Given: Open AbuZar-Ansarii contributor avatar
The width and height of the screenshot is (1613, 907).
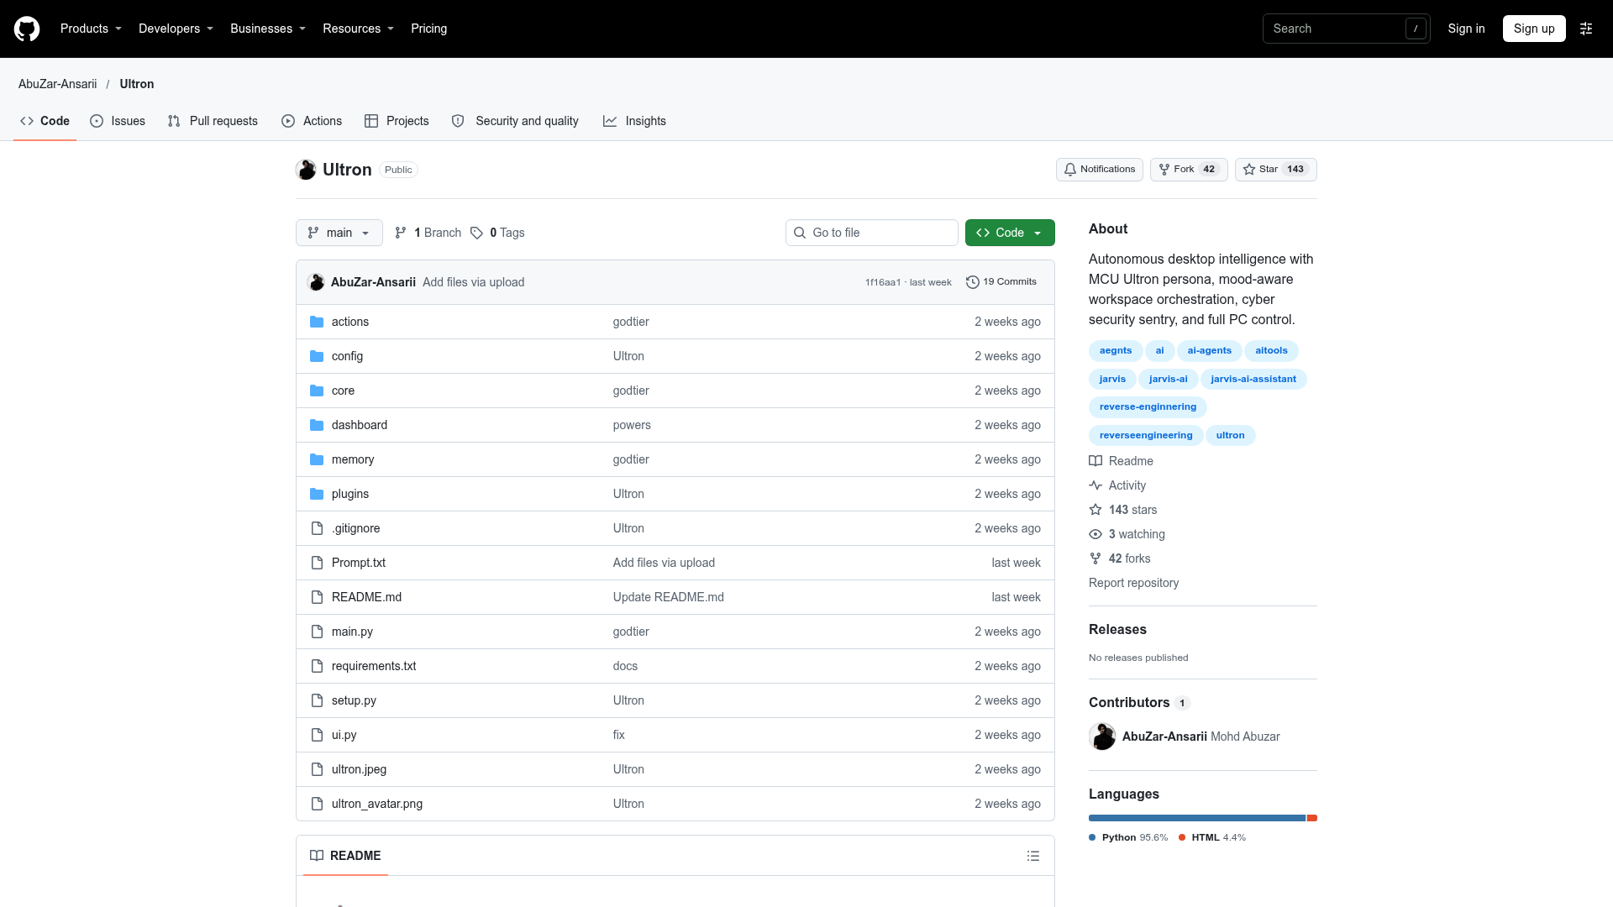Looking at the screenshot, I should (1102, 737).
